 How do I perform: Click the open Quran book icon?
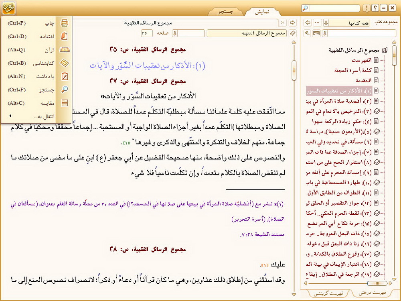[65, 49]
